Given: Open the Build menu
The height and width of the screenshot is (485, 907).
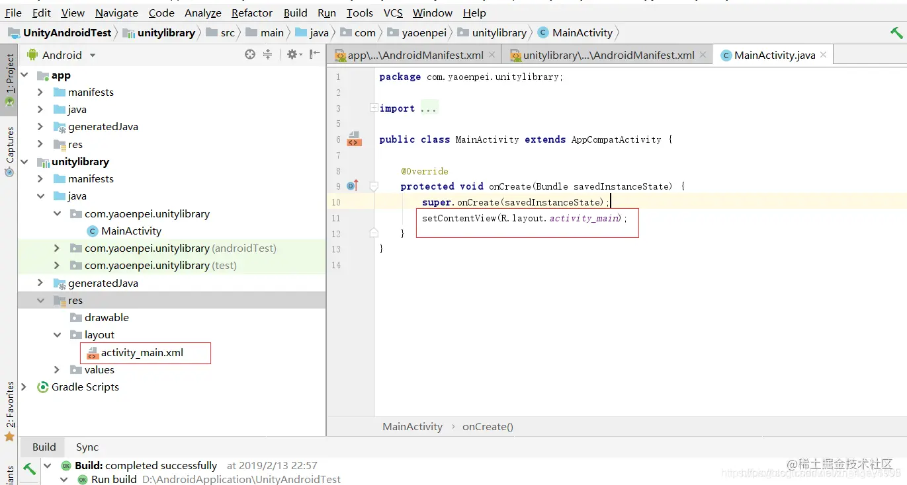Looking at the screenshot, I should point(295,13).
